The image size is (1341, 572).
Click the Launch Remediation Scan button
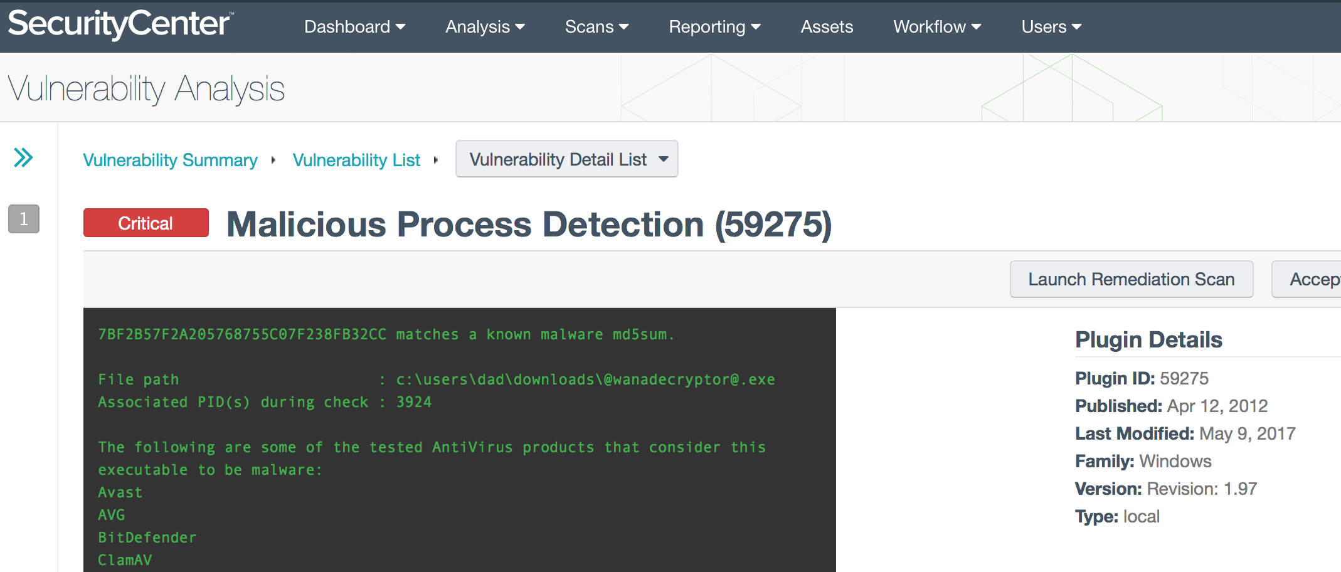tap(1132, 279)
